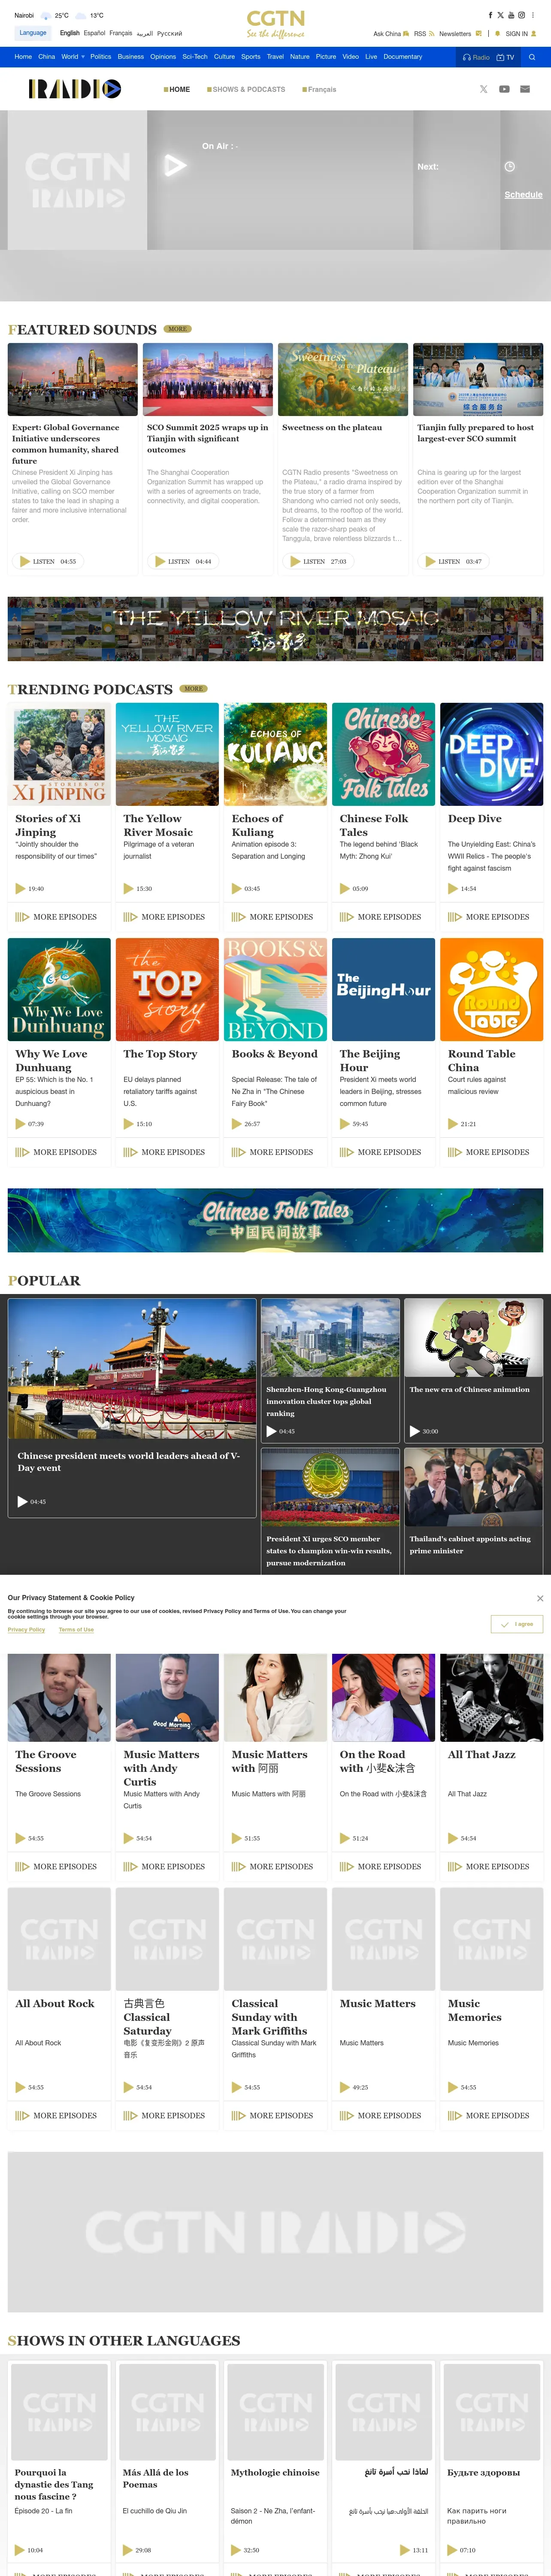Show more episodes of The Beijing Hour
551x2576 pixels.
380,1152
